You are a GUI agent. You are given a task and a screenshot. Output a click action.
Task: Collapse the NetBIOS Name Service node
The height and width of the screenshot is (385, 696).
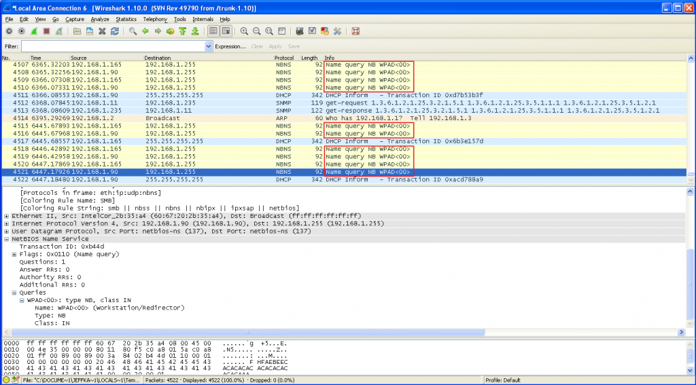(7, 239)
